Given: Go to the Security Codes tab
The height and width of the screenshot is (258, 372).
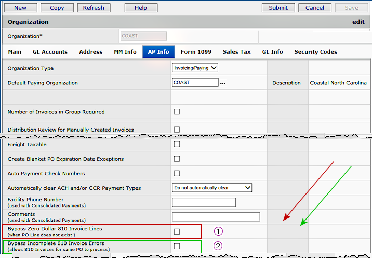Looking at the screenshot, I should pyautogui.click(x=315, y=52).
